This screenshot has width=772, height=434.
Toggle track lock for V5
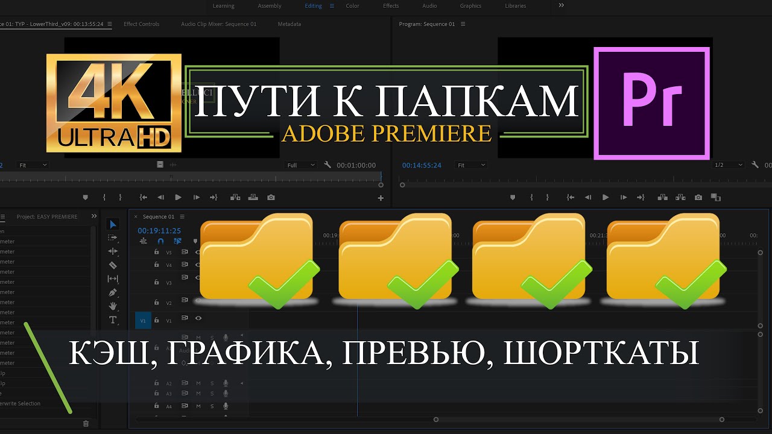[157, 253]
